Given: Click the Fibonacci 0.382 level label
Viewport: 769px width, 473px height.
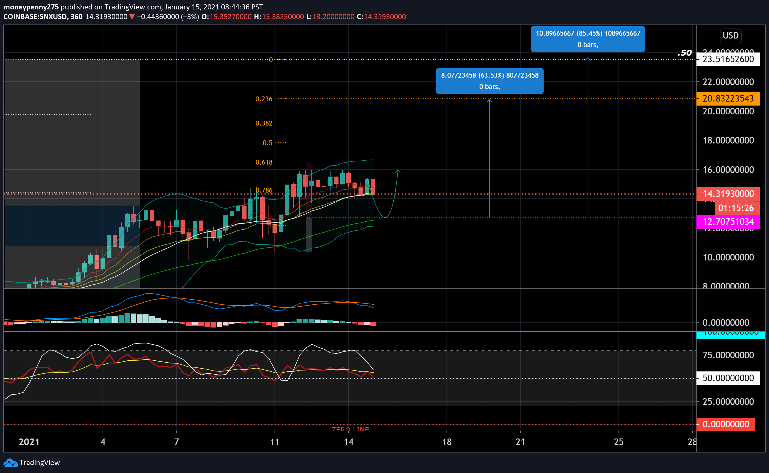Looking at the screenshot, I should 264,123.
